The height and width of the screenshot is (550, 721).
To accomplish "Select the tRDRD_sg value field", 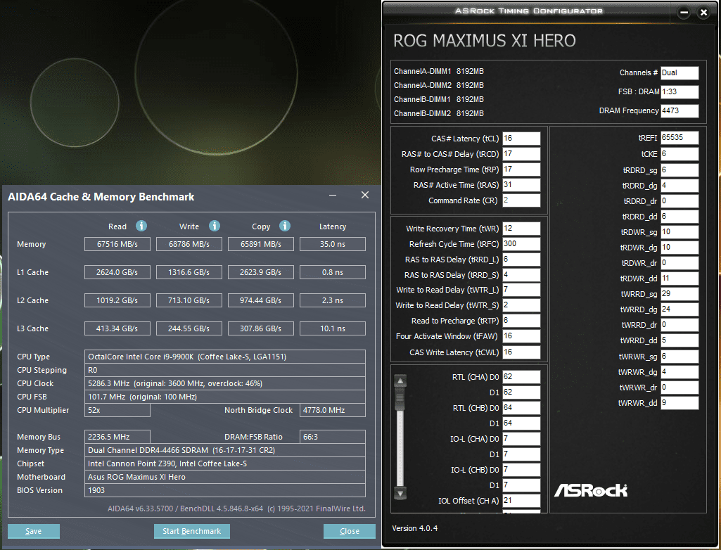I will point(679,170).
